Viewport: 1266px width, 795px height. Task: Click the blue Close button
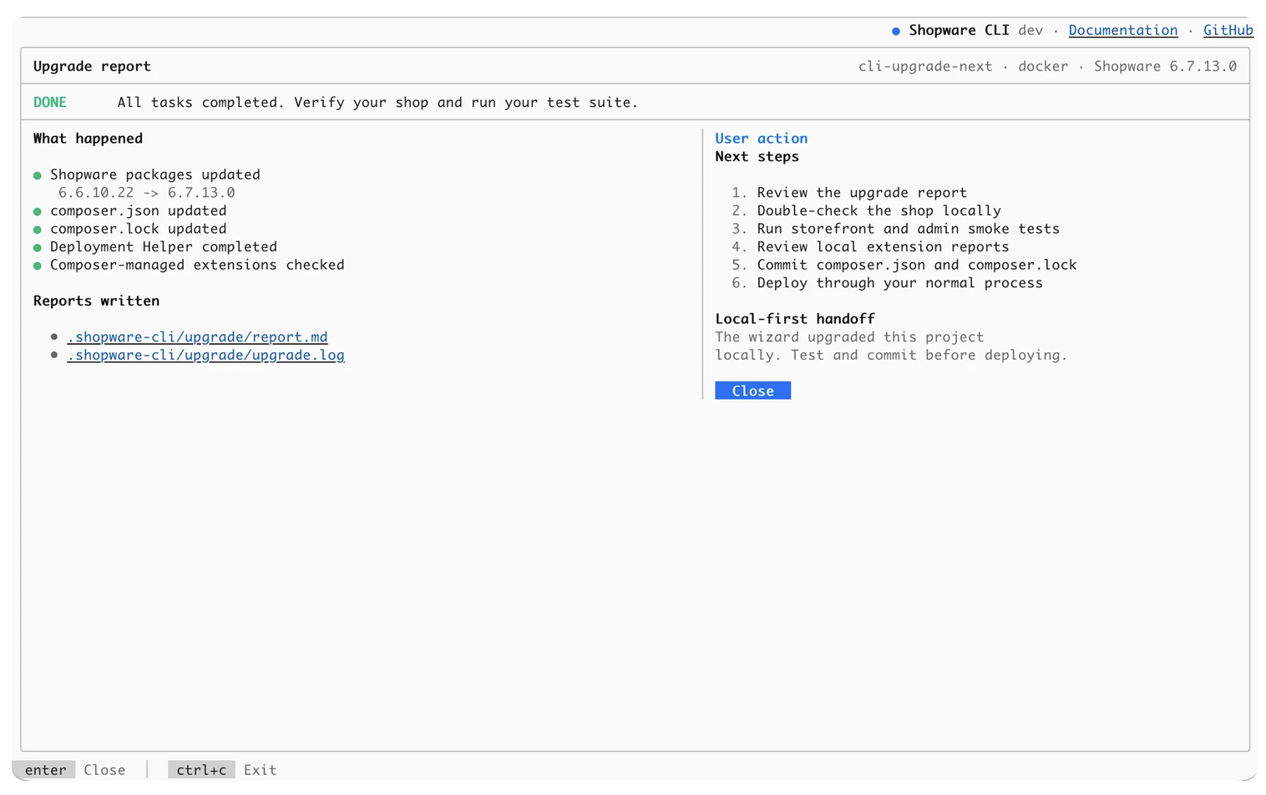752,391
